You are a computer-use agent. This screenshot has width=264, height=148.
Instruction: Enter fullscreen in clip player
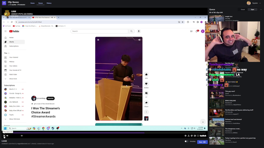[198, 136]
